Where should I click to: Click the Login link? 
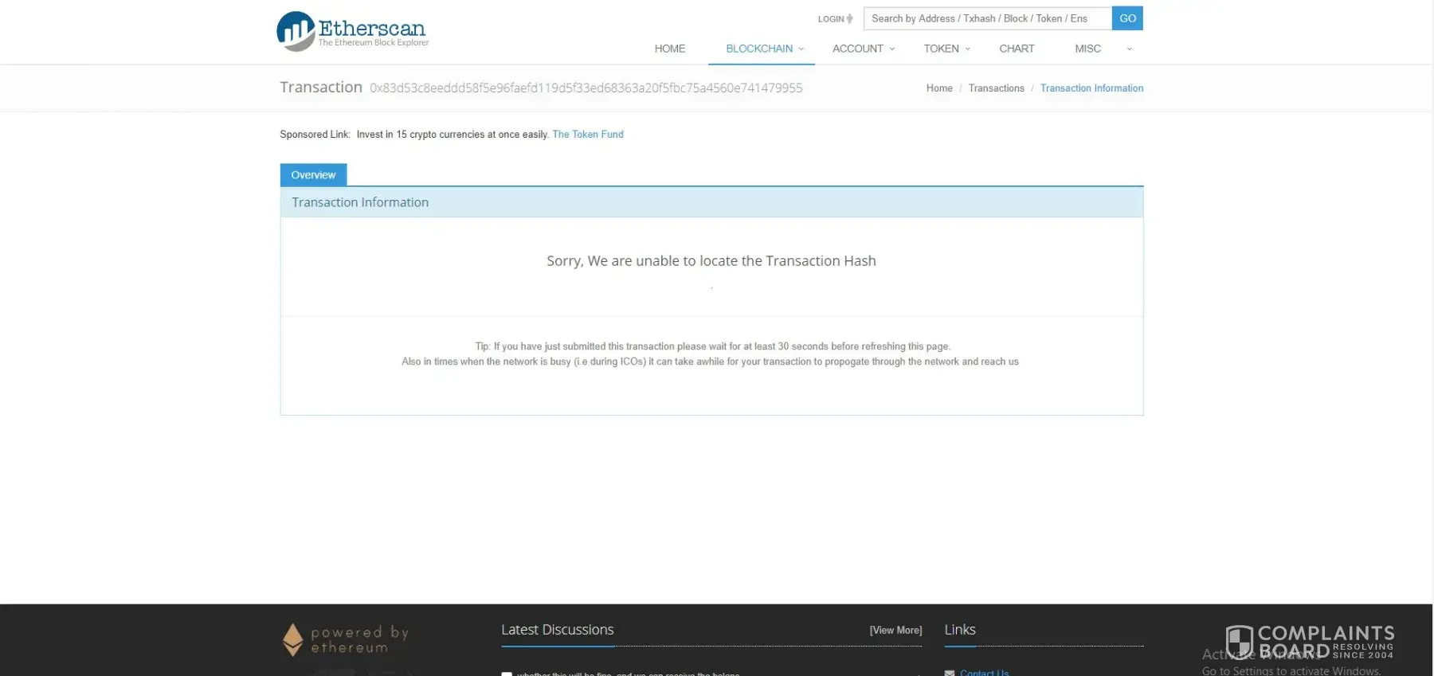(x=830, y=19)
